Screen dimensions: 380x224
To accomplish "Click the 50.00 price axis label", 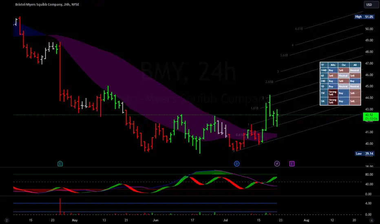I will point(369,29).
